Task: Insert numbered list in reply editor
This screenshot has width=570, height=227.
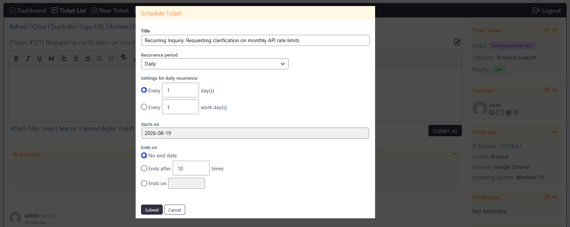Action: [x=111, y=58]
